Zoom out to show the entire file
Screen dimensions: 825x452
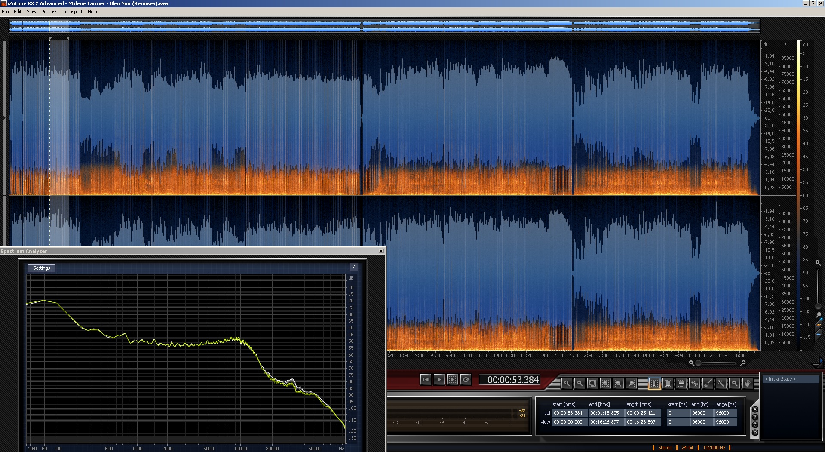pyautogui.click(x=592, y=383)
